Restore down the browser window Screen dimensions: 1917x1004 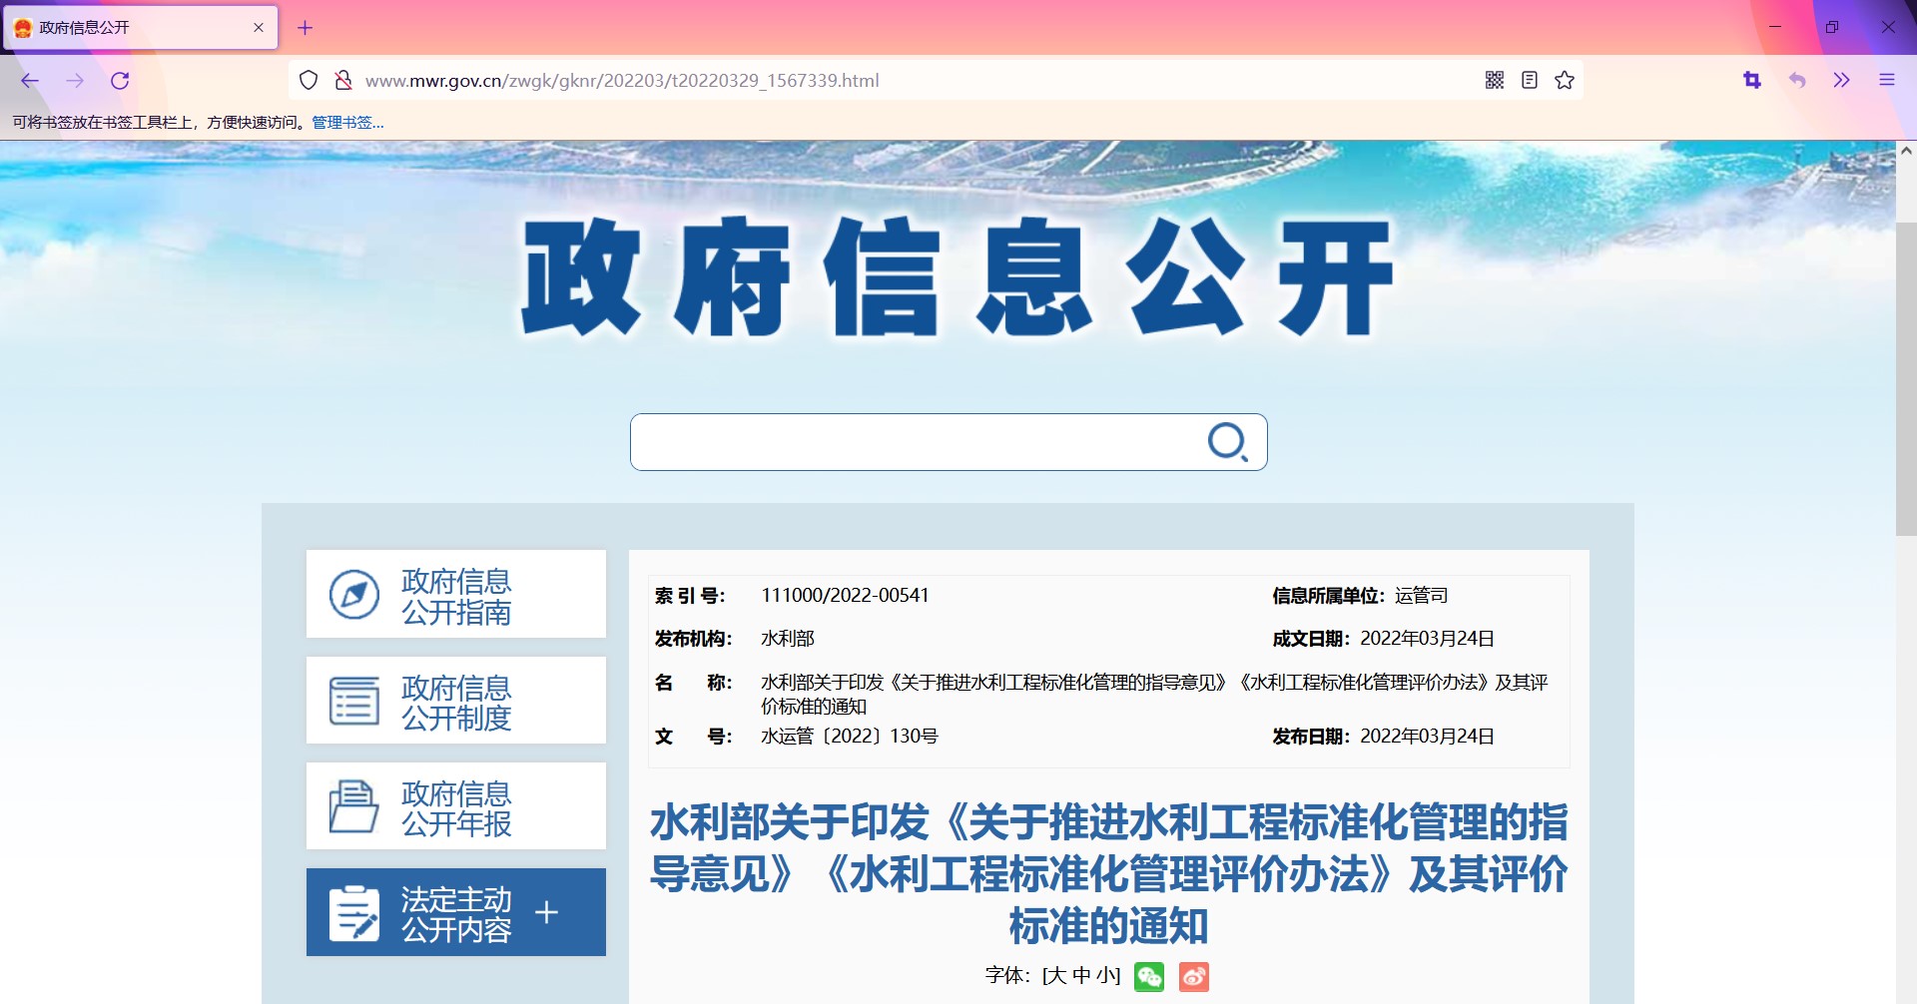click(x=1831, y=27)
